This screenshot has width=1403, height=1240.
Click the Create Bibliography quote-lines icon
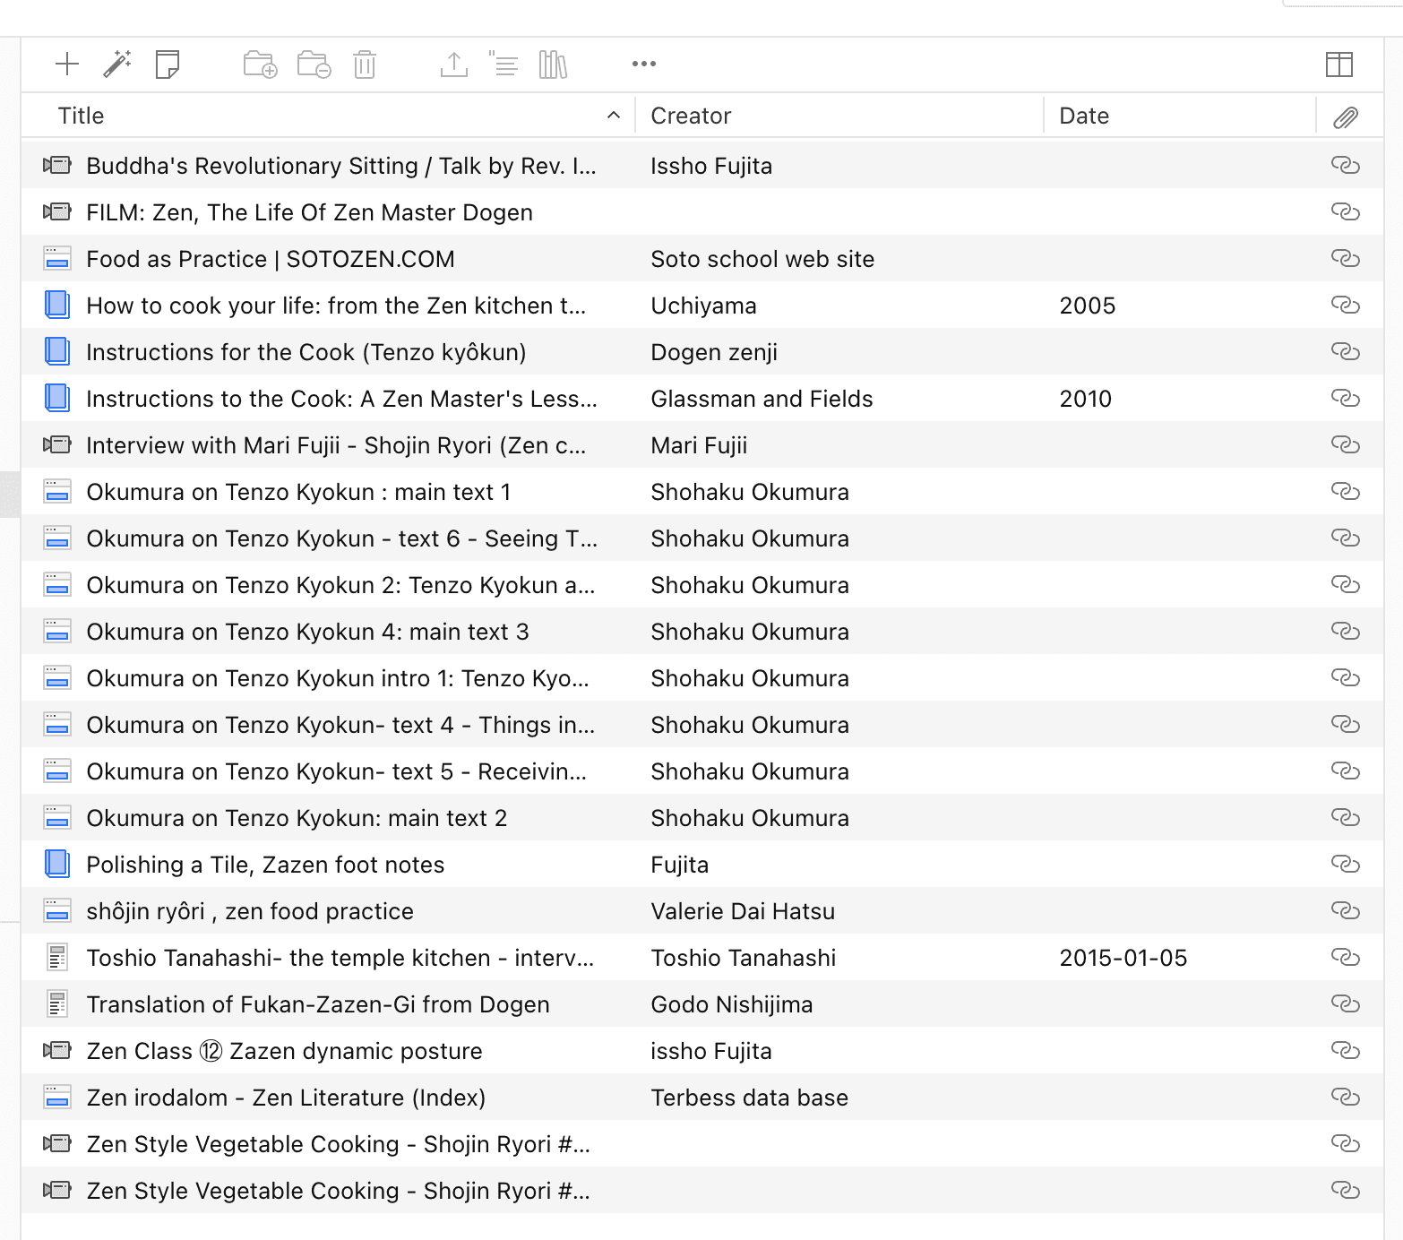click(x=504, y=64)
